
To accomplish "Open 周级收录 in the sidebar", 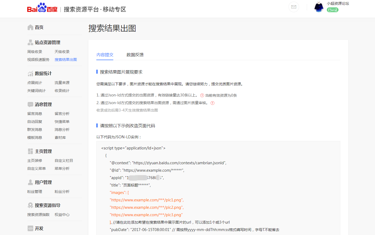I will pyautogui.click(x=35, y=52).
